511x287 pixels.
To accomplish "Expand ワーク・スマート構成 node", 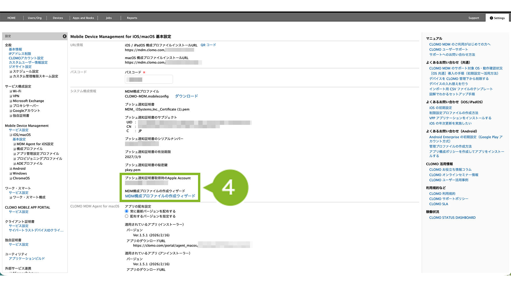I will coord(11,197).
